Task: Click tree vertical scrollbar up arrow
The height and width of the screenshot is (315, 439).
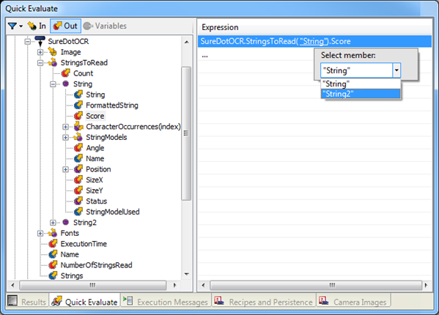Action: tap(187, 42)
